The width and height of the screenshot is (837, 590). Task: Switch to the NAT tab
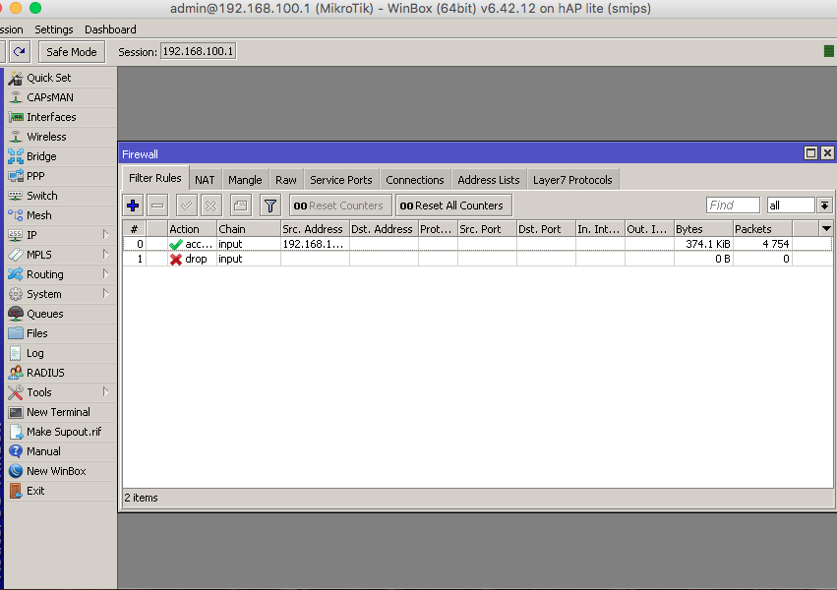(205, 180)
